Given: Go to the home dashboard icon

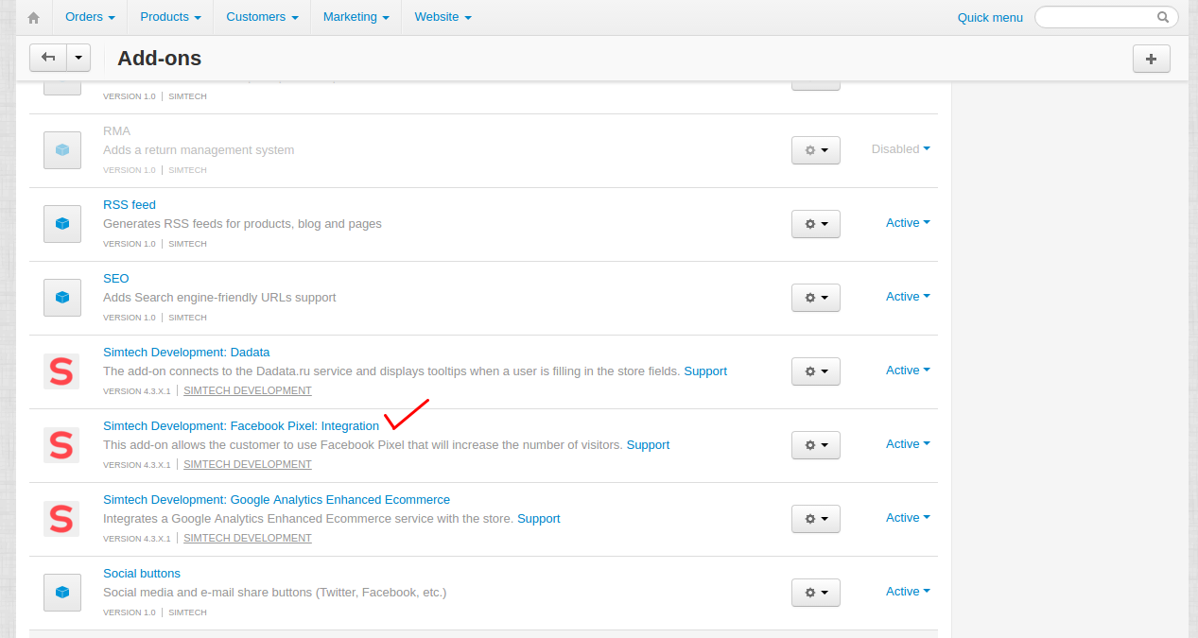Looking at the screenshot, I should click(x=34, y=17).
